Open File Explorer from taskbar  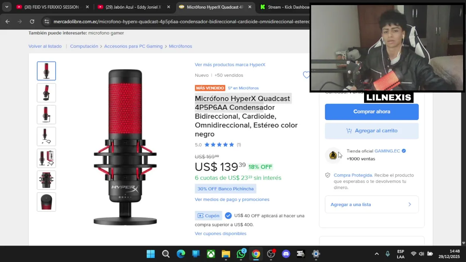pos(226,254)
